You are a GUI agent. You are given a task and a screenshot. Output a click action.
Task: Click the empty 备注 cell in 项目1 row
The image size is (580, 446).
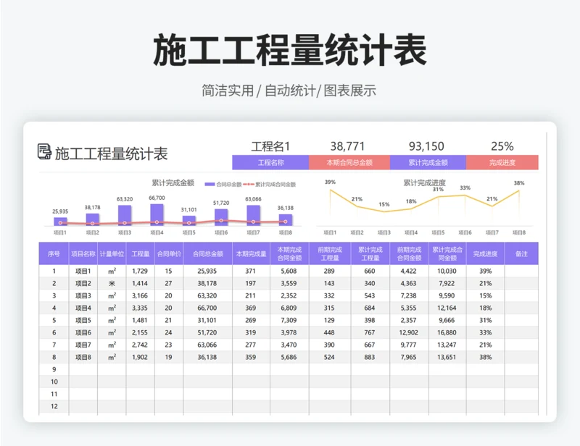521,272
